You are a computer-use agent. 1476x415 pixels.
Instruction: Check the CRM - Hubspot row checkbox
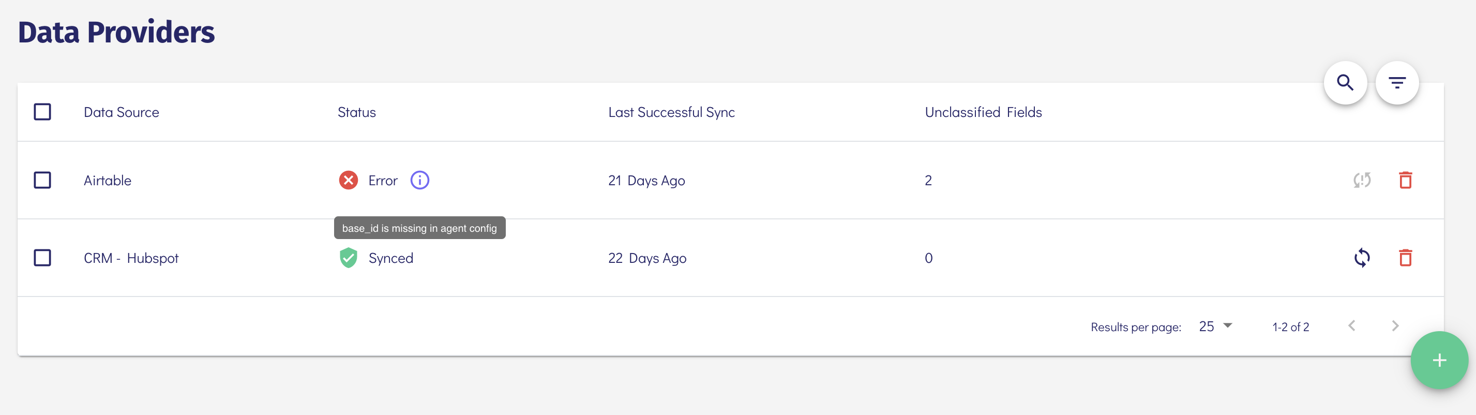pyautogui.click(x=42, y=257)
